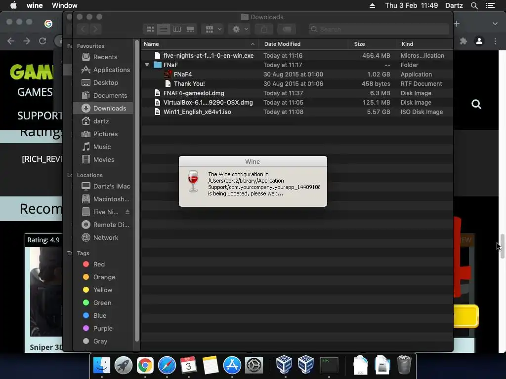Click the date and time in menu bar
506x379 pixels.
click(x=412, y=5)
